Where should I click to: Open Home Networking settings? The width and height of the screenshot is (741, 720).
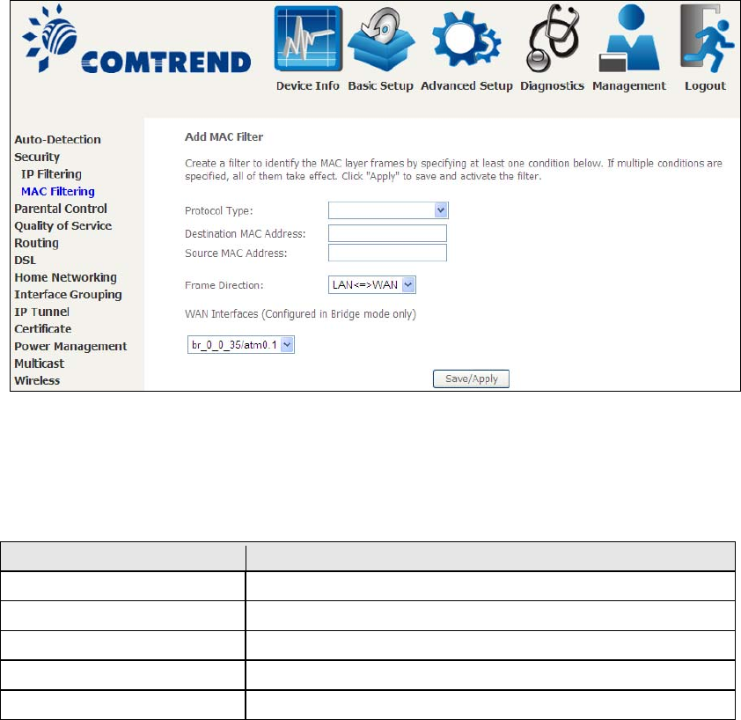pyautogui.click(x=65, y=277)
